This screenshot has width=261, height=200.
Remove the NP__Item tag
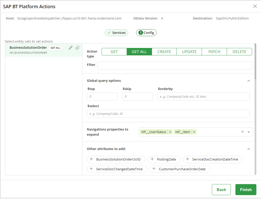(x=194, y=132)
